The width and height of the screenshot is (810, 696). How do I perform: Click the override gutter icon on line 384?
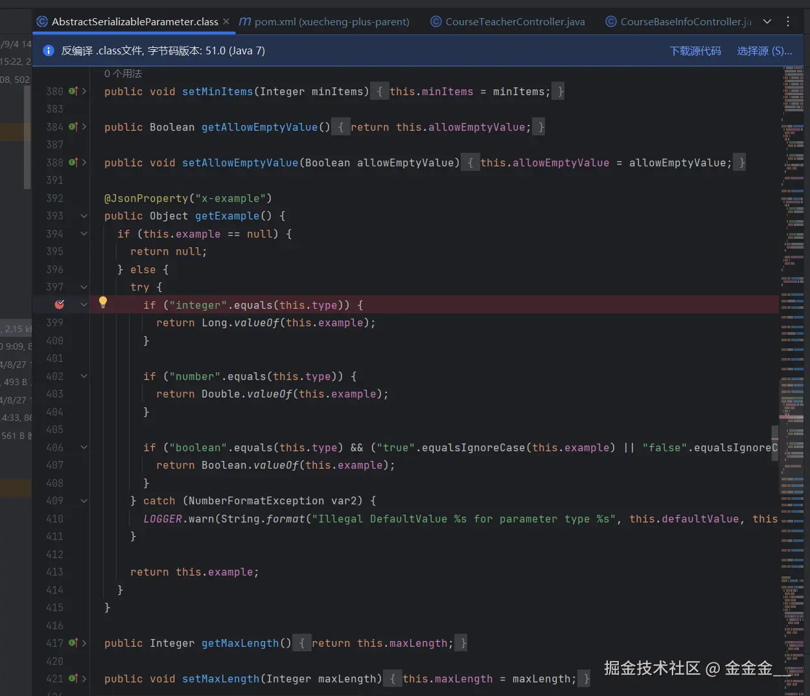coord(73,127)
